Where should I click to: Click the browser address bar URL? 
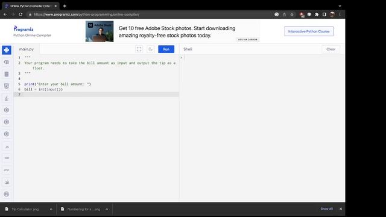tap(87, 14)
